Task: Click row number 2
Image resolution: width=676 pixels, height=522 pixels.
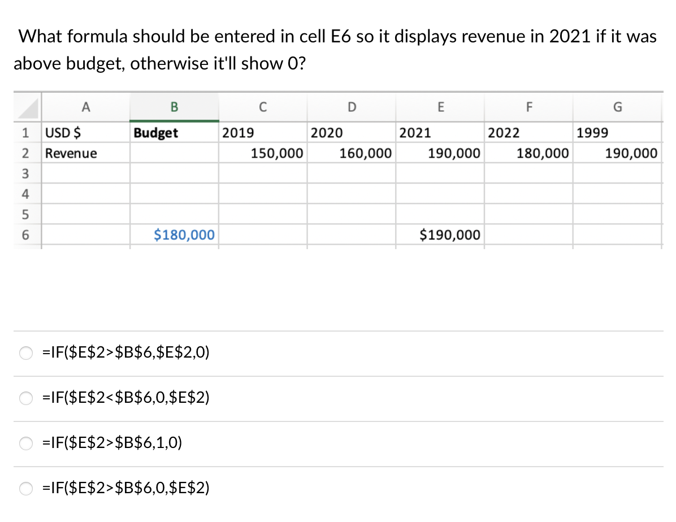Action: 25,153
